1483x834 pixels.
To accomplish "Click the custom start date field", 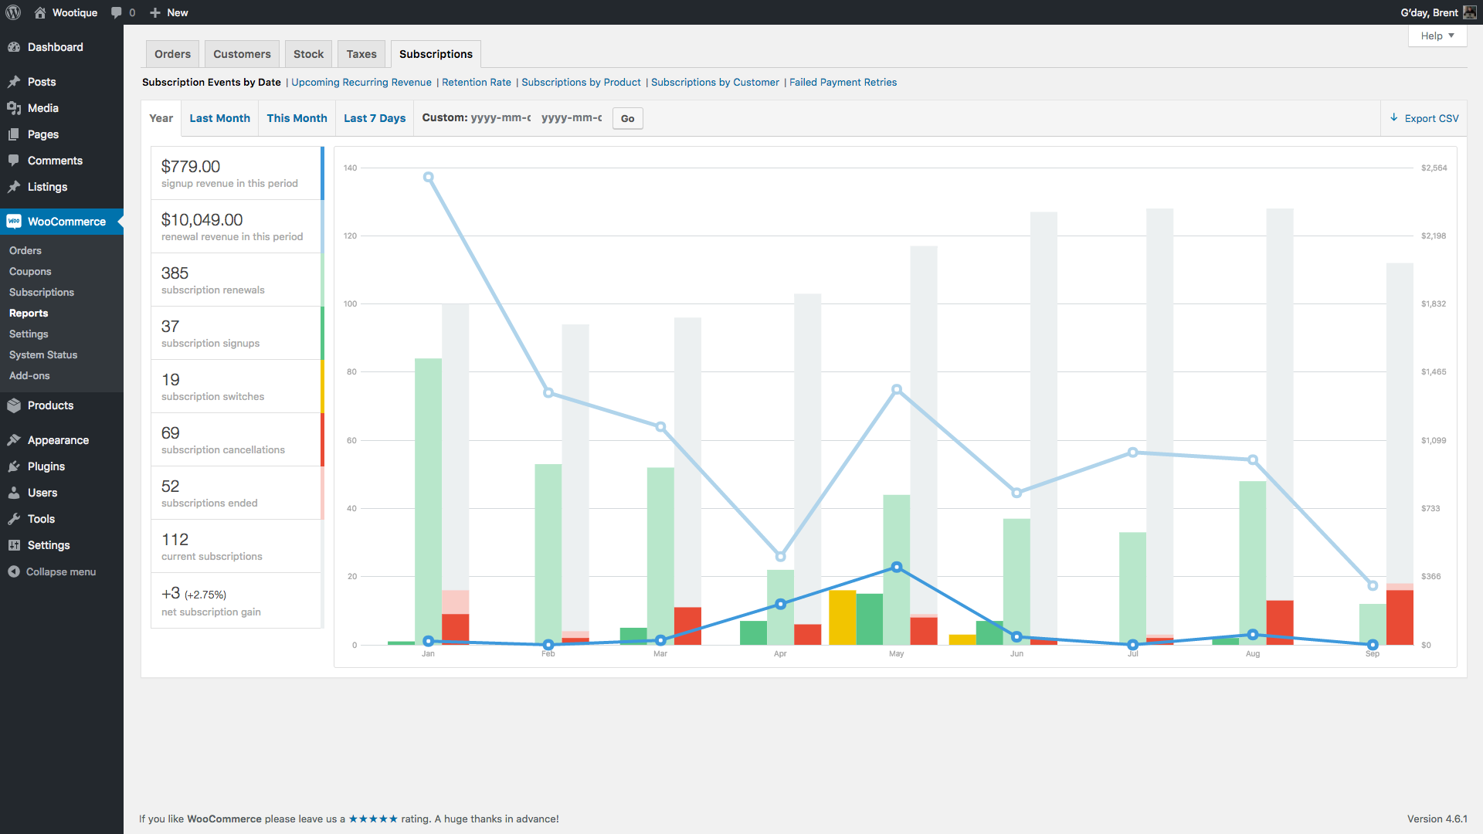I will coord(502,118).
